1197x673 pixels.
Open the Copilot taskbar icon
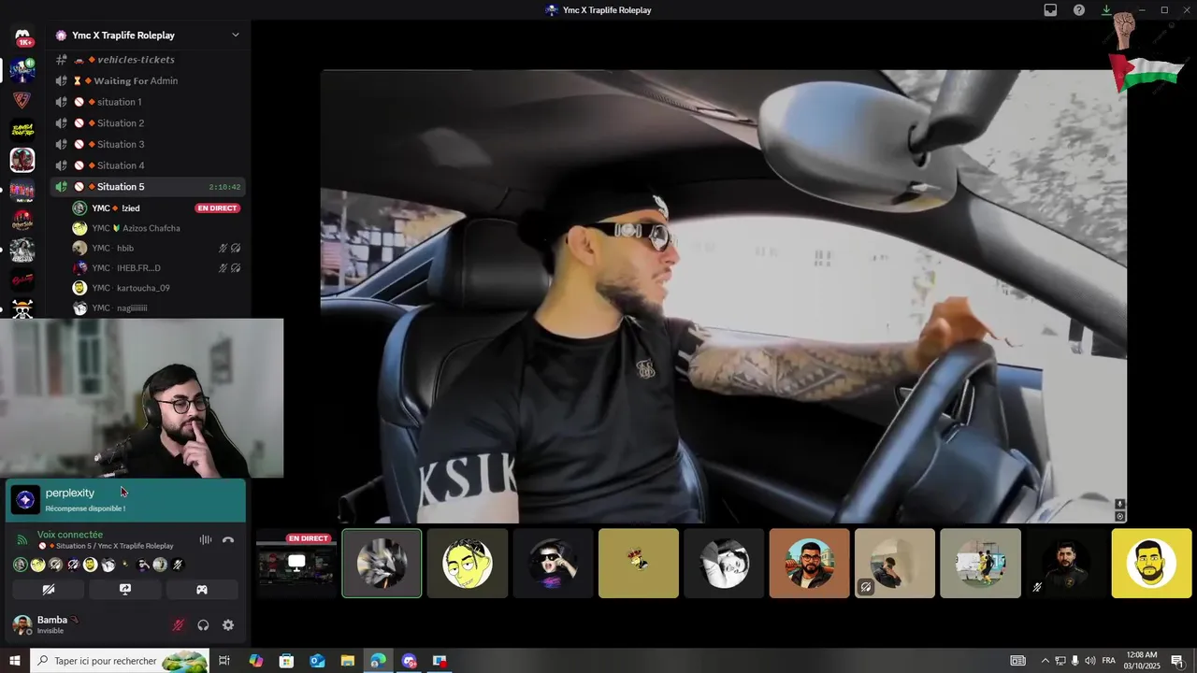[x=255, y=661]
